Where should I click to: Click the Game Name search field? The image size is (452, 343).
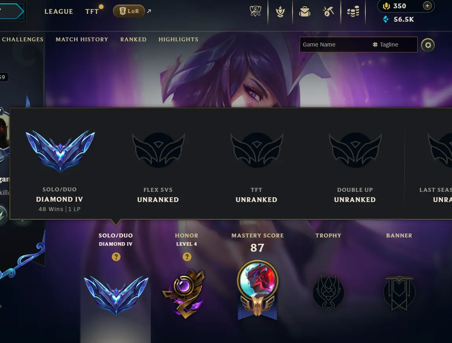tap(334, 44)
